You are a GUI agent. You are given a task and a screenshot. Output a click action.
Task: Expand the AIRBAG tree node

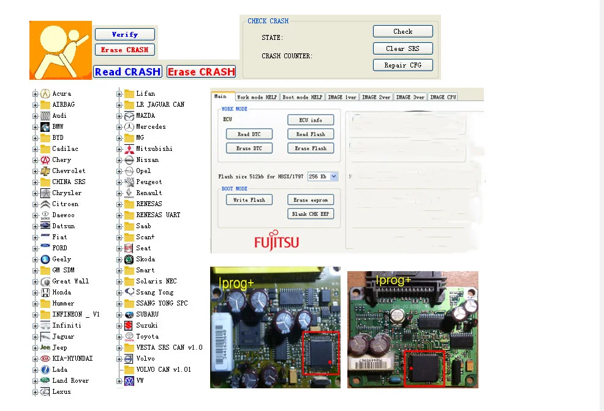(35, 105)
